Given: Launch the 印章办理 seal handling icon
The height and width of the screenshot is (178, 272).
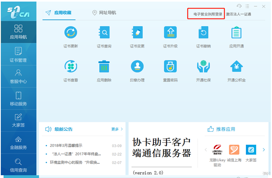Looking at the screenshot, I should (137, 66).
